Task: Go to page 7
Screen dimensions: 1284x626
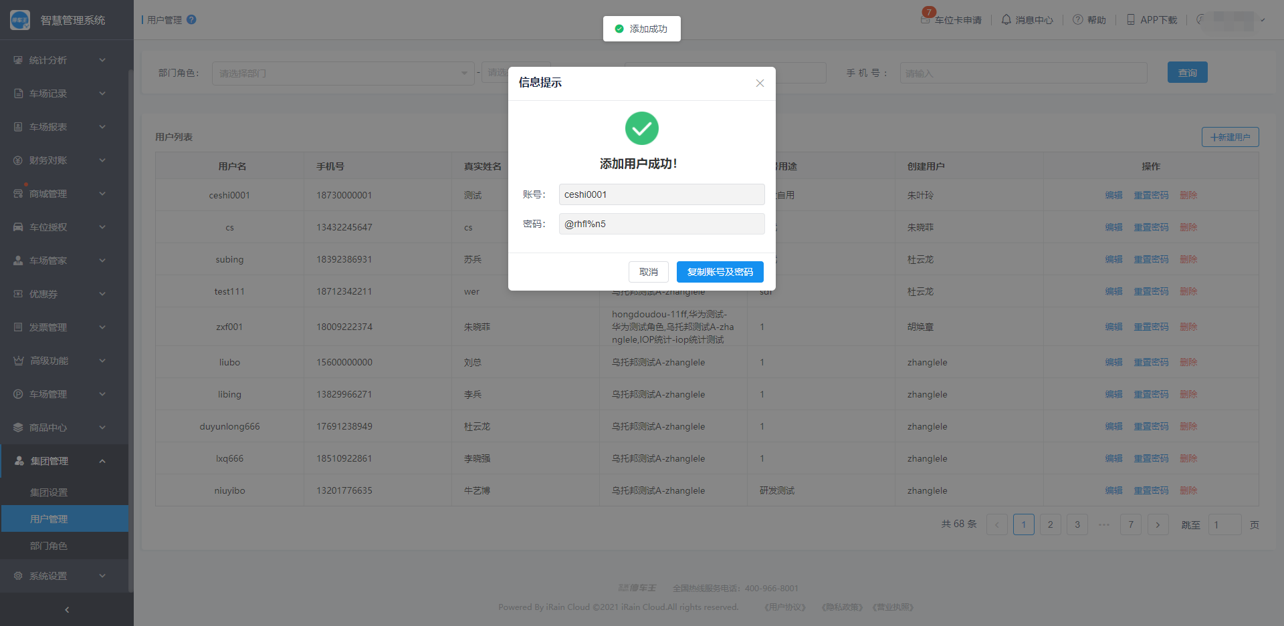Action: (x=1130, y=524)
